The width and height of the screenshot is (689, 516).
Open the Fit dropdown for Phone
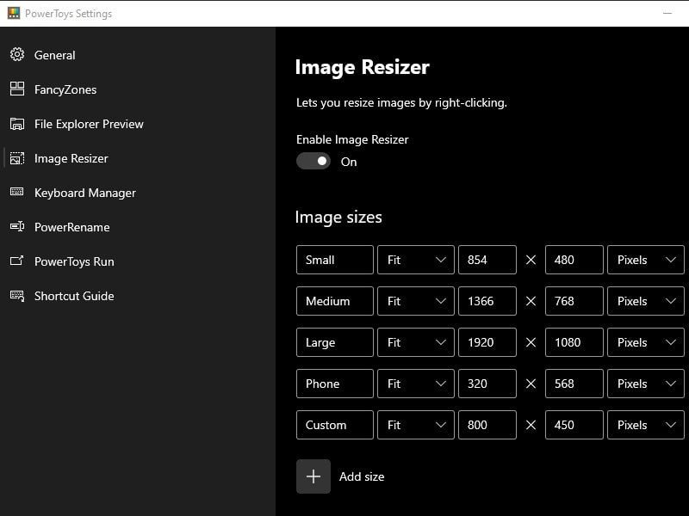(x=416, y=384)
